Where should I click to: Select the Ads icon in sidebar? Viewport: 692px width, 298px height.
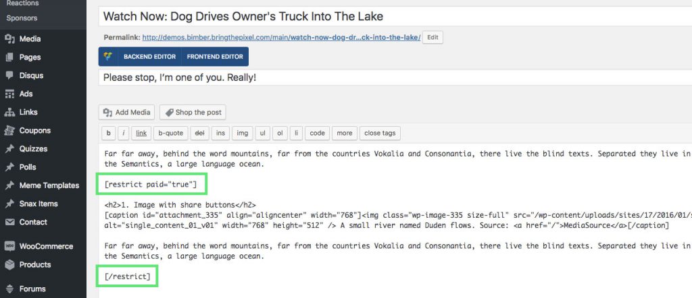click(9, 94)
